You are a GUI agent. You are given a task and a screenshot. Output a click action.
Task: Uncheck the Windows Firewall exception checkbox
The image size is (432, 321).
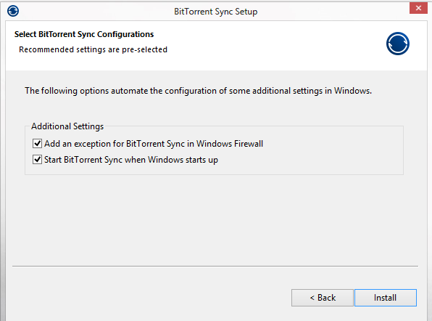coord(37,144)
